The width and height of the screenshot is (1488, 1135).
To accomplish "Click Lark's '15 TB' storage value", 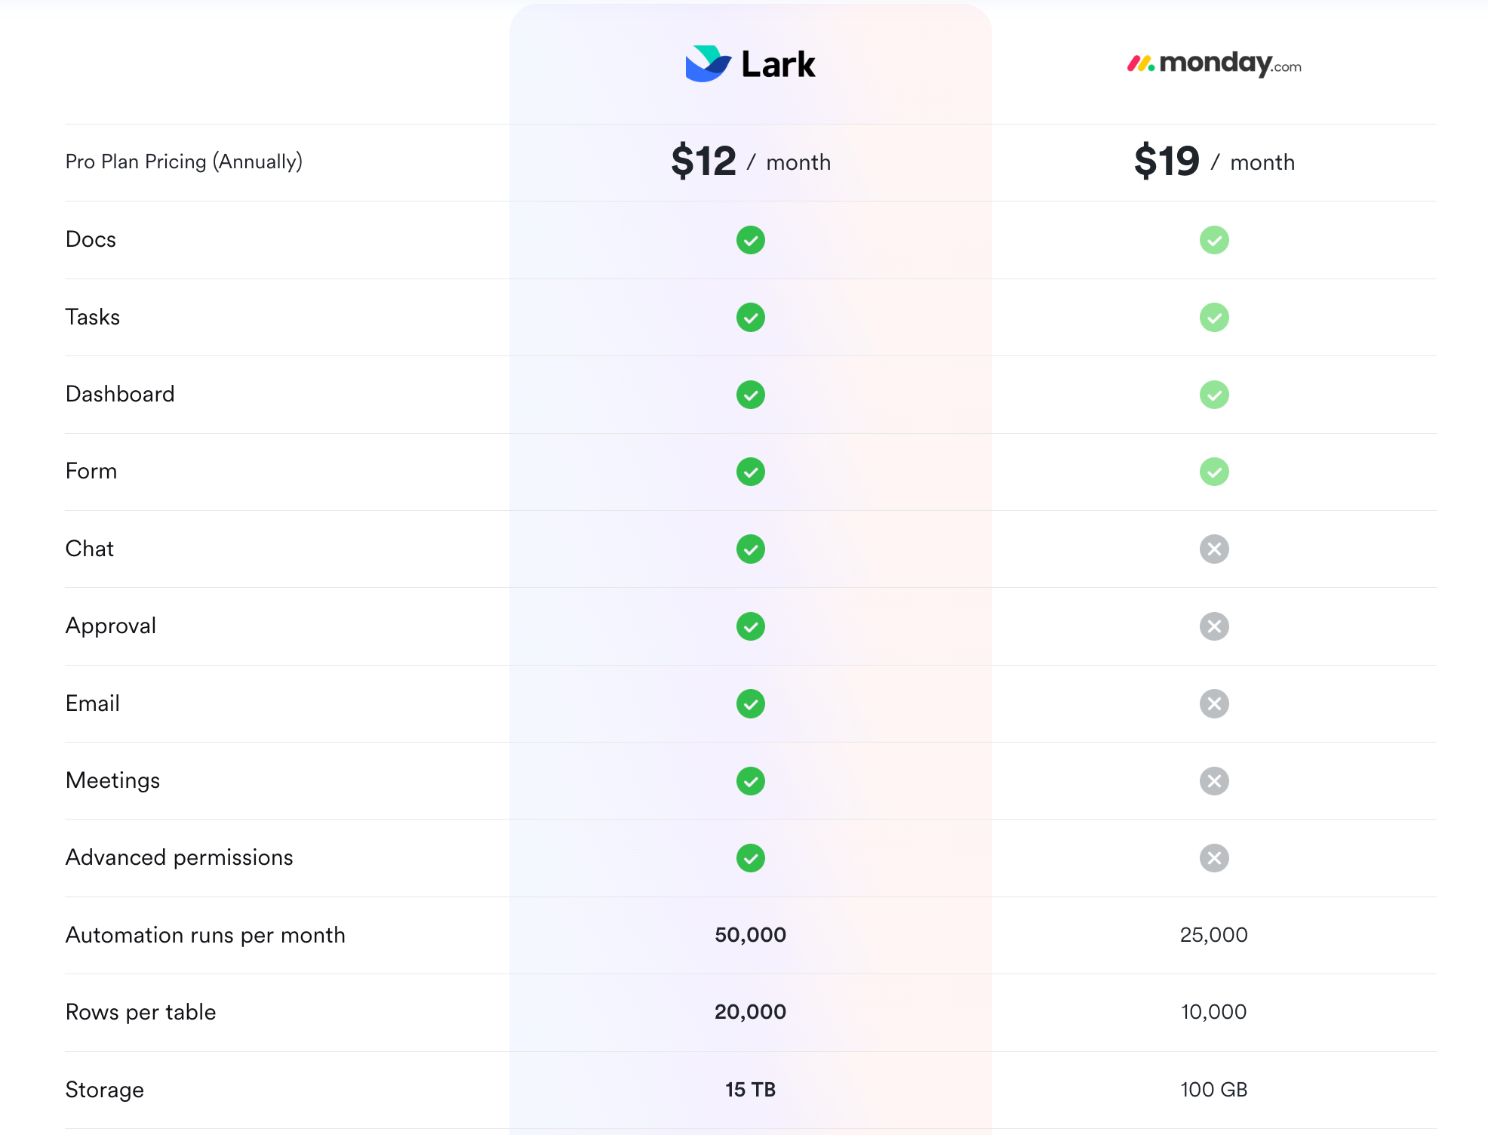I will click(x=751, y=1090).
